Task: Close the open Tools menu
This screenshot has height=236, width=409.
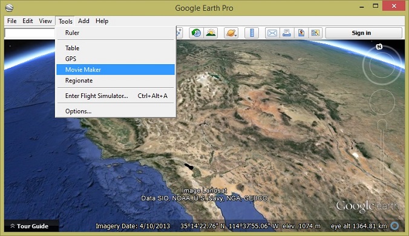Action: [65, 21]
